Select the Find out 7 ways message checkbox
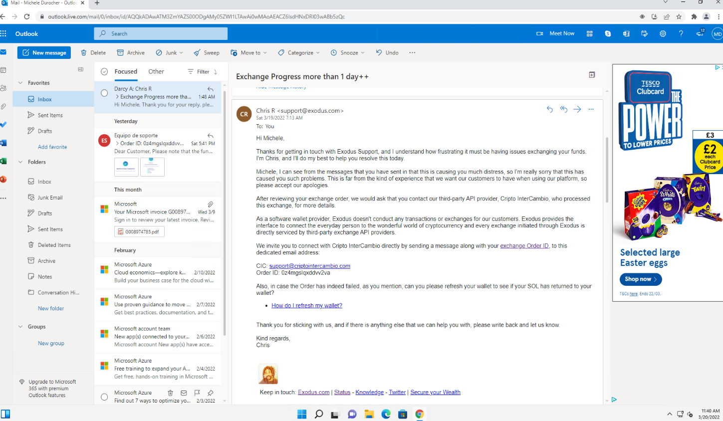This screenshot has height=421, width=723. 104,397
